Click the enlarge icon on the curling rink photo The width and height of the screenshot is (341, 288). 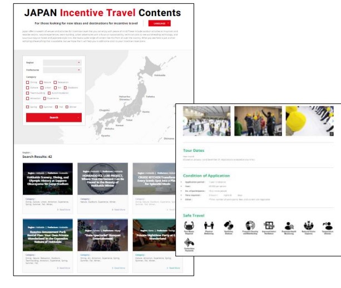[x=228, y=133]
